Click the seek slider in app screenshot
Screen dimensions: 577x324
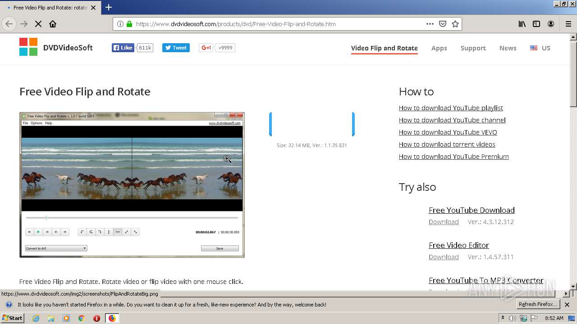(132, 218)
